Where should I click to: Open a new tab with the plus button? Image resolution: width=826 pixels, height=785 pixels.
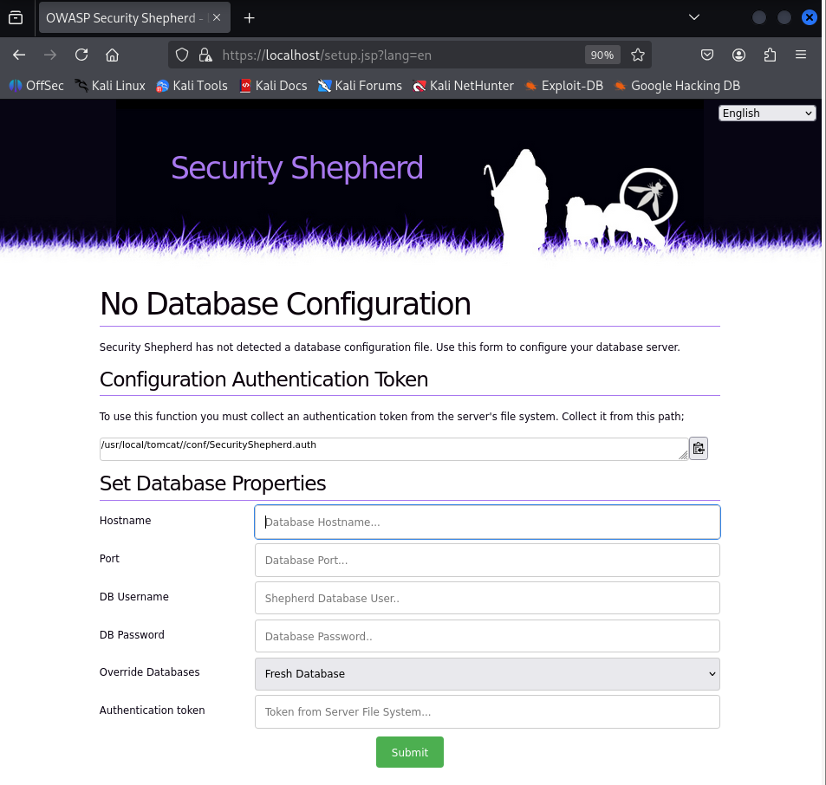click(249, 18)
